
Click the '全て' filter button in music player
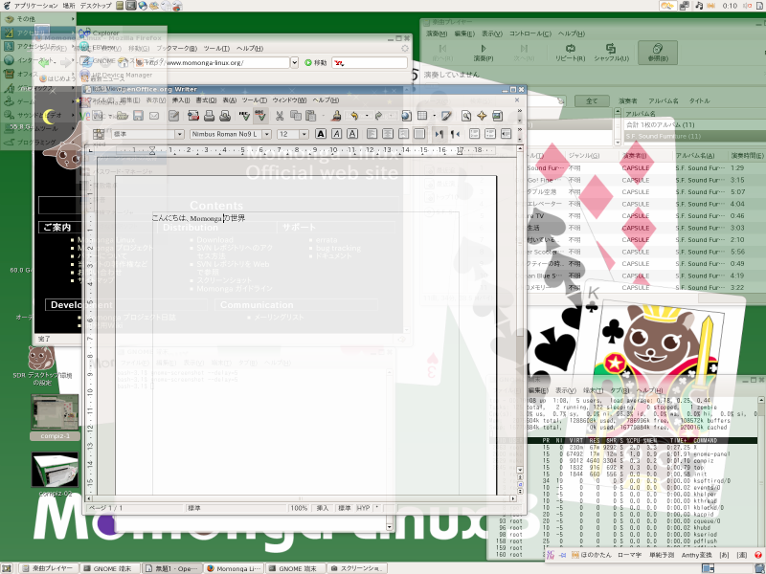click(592, 101)
